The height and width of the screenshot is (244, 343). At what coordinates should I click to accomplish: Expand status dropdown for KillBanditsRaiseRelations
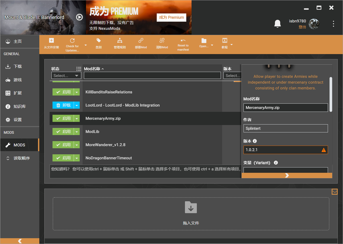[77, 92]
